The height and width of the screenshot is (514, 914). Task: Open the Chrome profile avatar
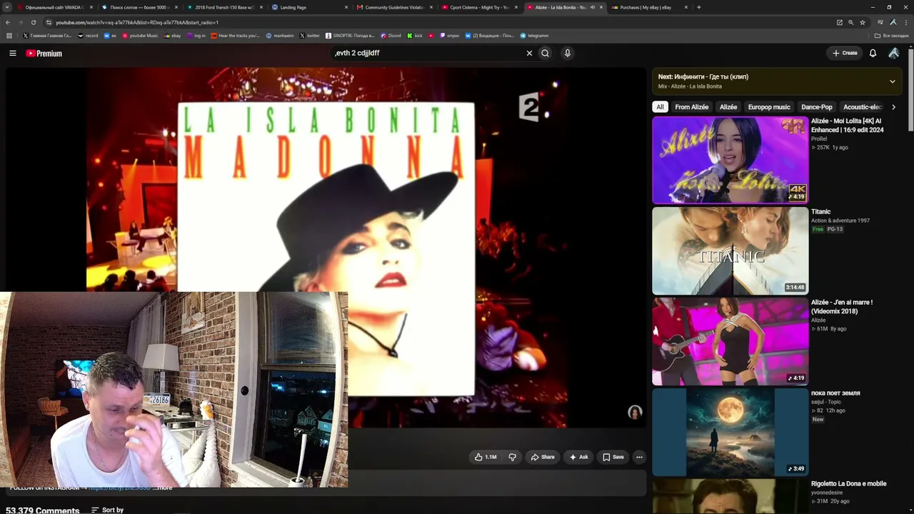click(x=893, y=22)
